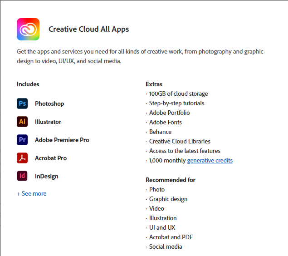Click the Premiere Pro Pr icon
Viewport: 288px width, 256px height.
point(22,140)
